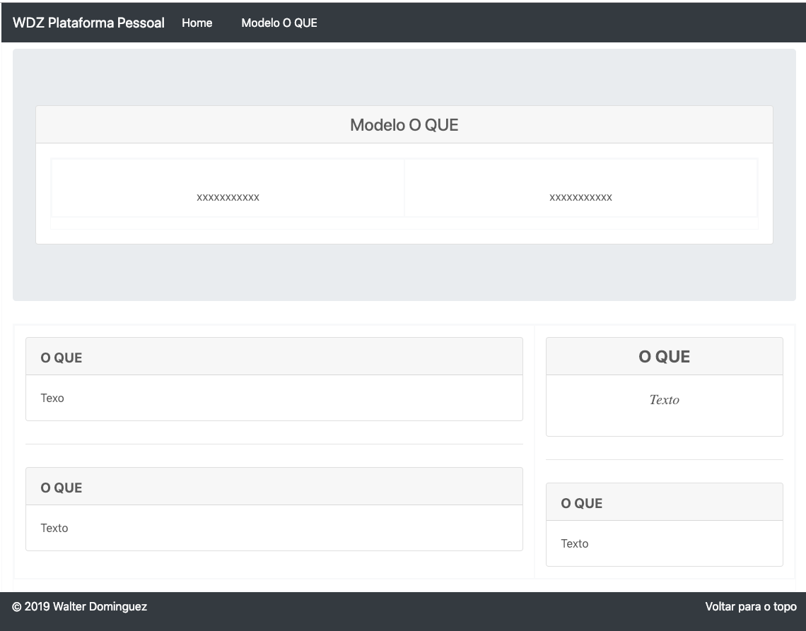Select Modelo O QUE in the navbar
This screenshot has width=806, height=631.
[x=279, y=23]
